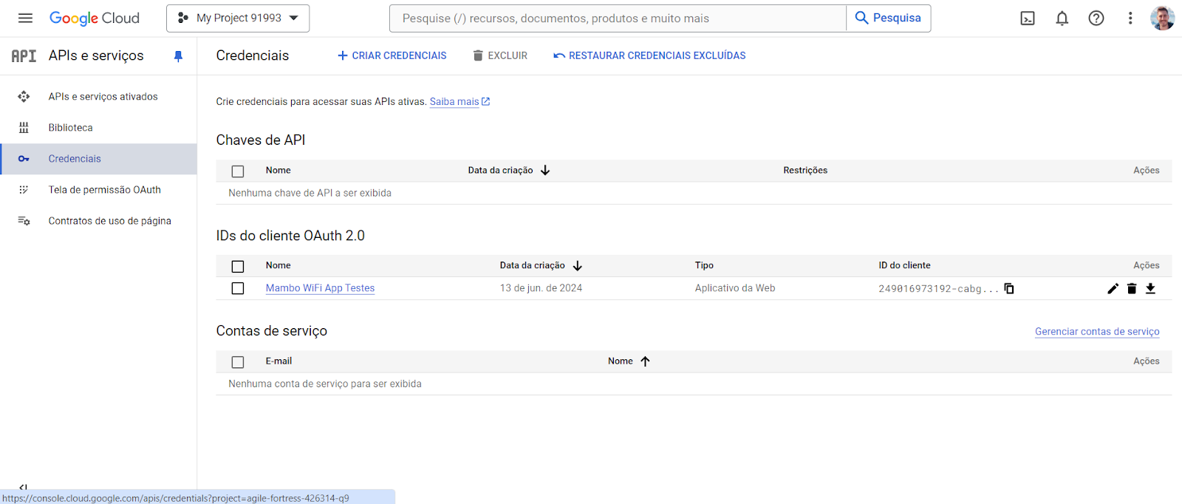
Task: Click the EXCLUIR button
Action: coord(500,55)
